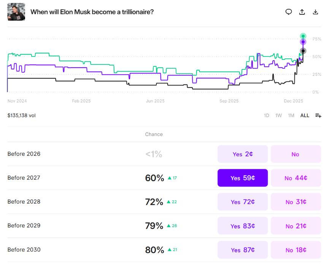Click the Elon Musk market thumbnail
This screenshot has width=327, height=264.
pyautogui.click(x=16, y=12)
